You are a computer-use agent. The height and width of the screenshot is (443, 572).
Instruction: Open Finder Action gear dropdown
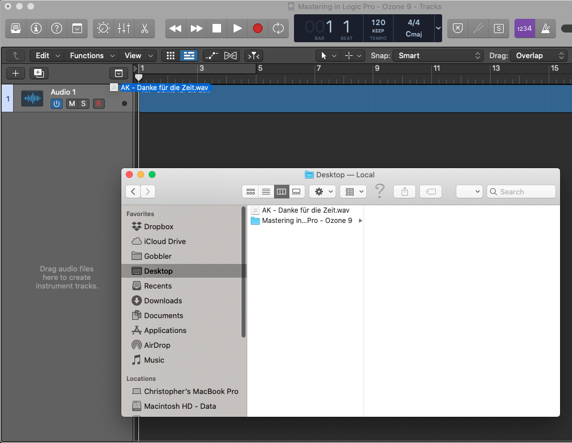point(322,192)
